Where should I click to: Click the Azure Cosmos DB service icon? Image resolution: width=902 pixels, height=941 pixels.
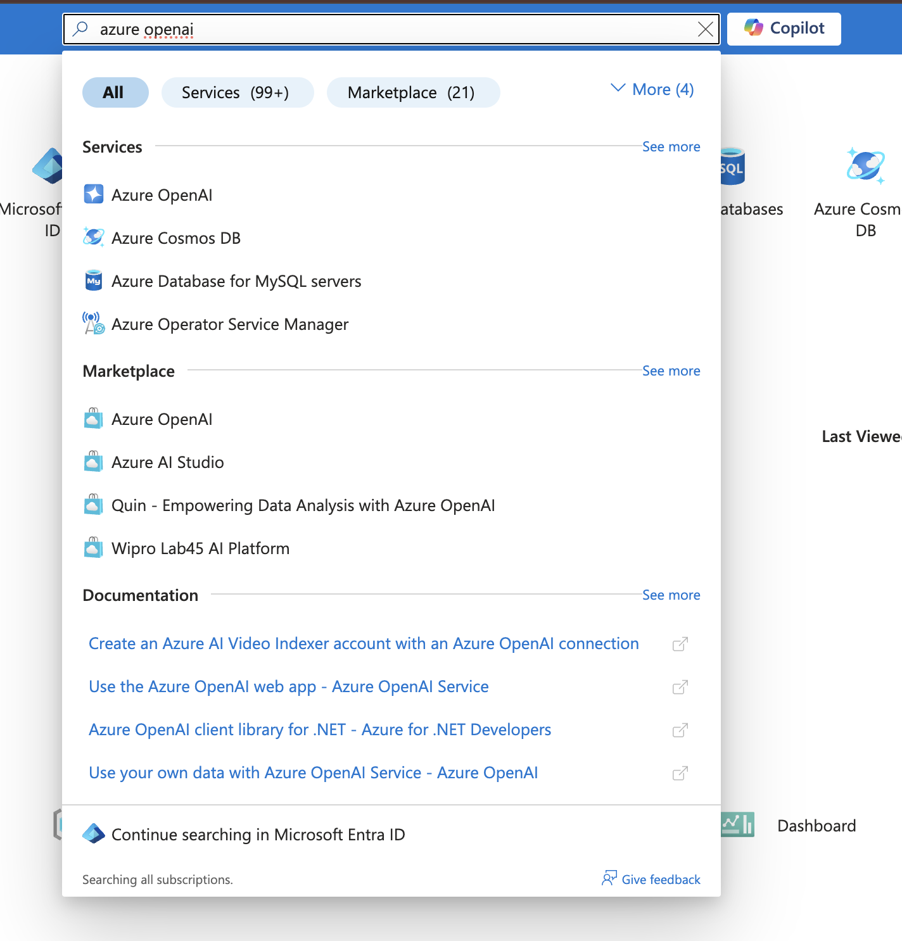(x=94, y=237)
